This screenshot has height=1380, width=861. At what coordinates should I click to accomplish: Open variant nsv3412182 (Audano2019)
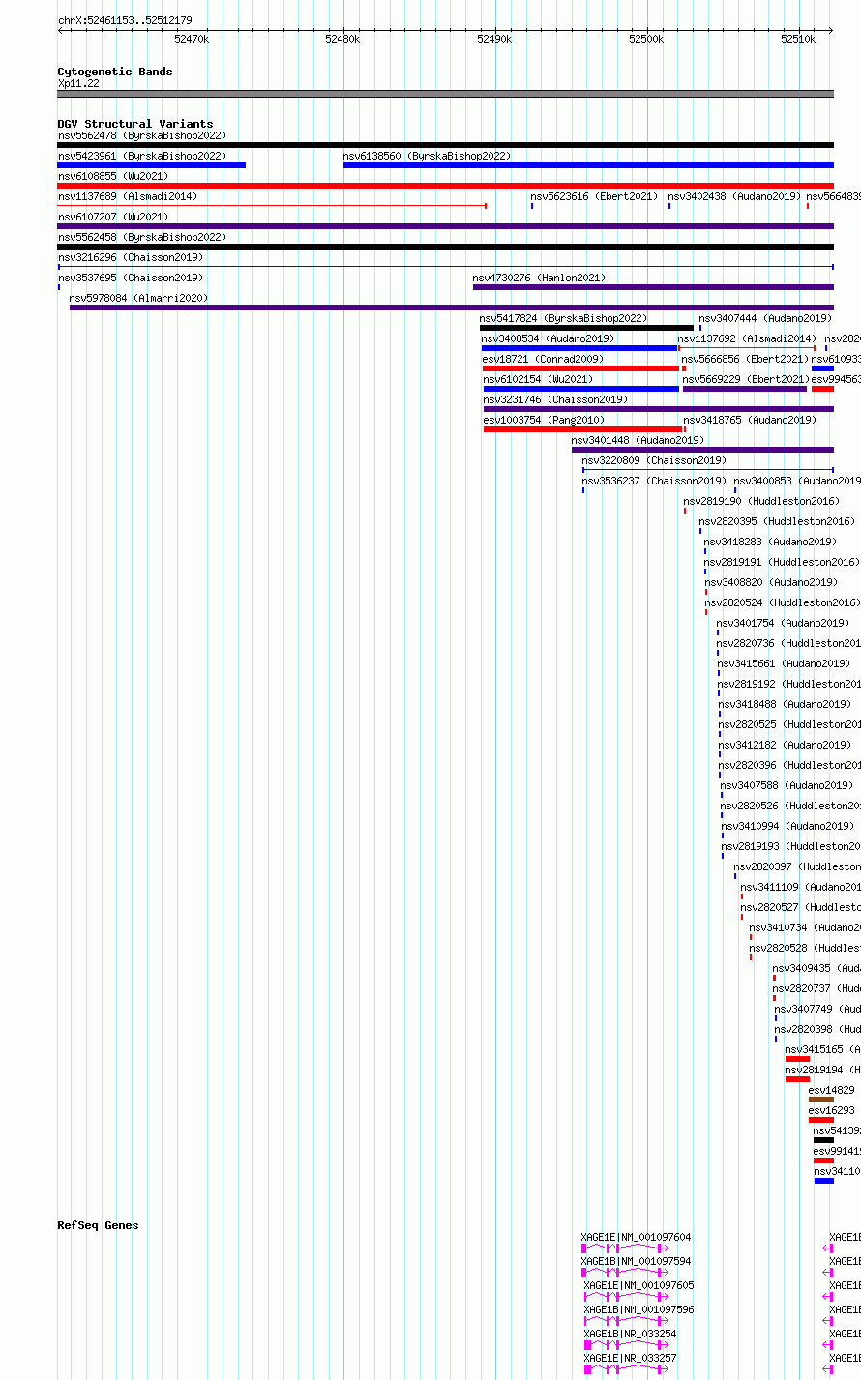coord(785,745)
